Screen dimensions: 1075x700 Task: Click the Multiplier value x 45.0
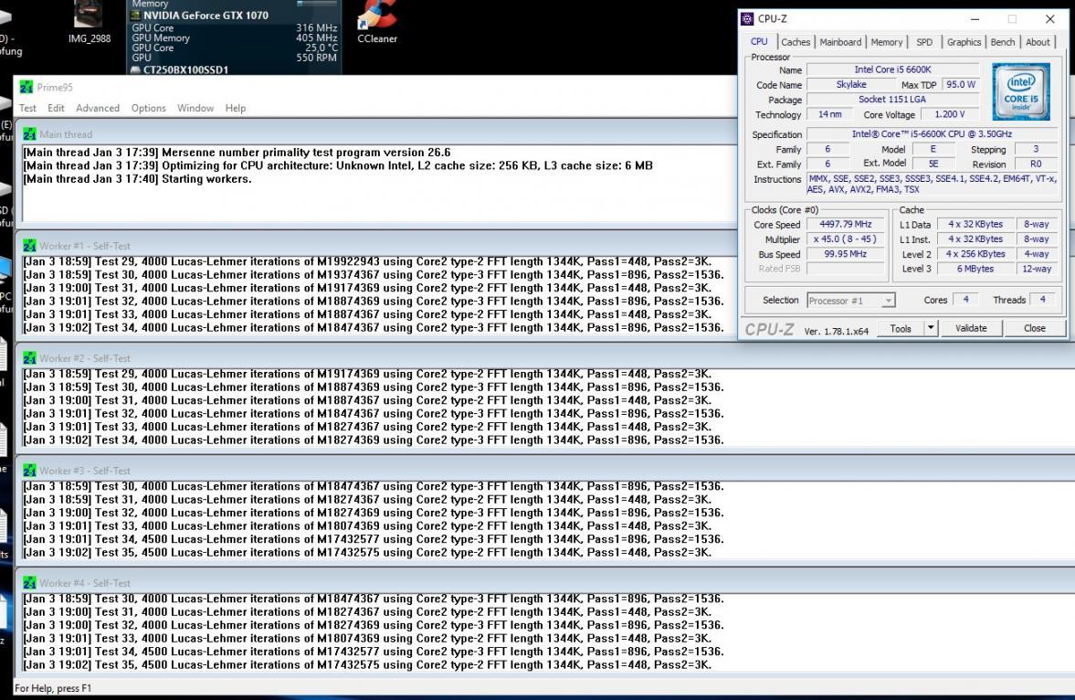[846, 239]
